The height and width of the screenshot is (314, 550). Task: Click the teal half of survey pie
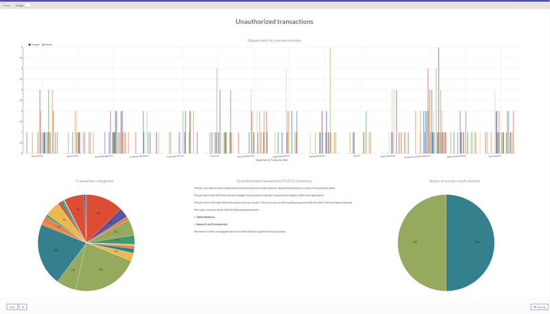point(471,243)
